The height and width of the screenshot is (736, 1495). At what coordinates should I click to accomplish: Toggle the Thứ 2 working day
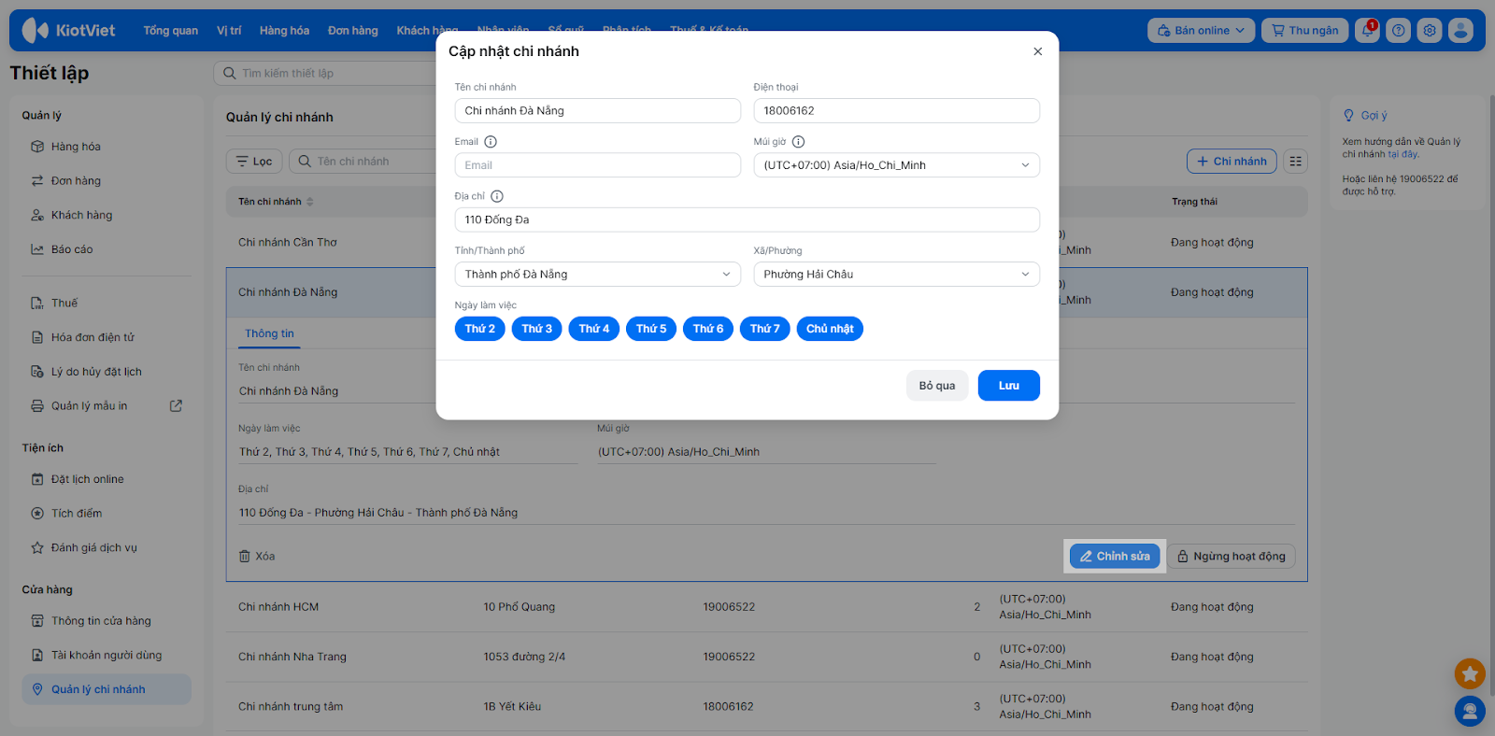pos(480,329)
